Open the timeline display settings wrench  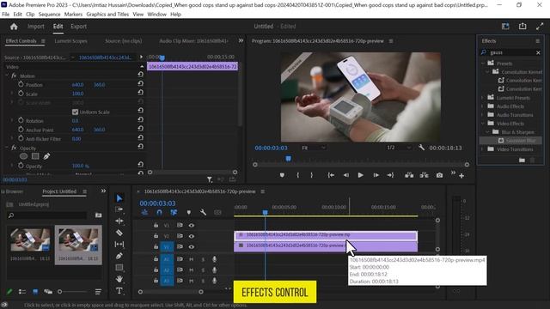[x=203, y=212]
